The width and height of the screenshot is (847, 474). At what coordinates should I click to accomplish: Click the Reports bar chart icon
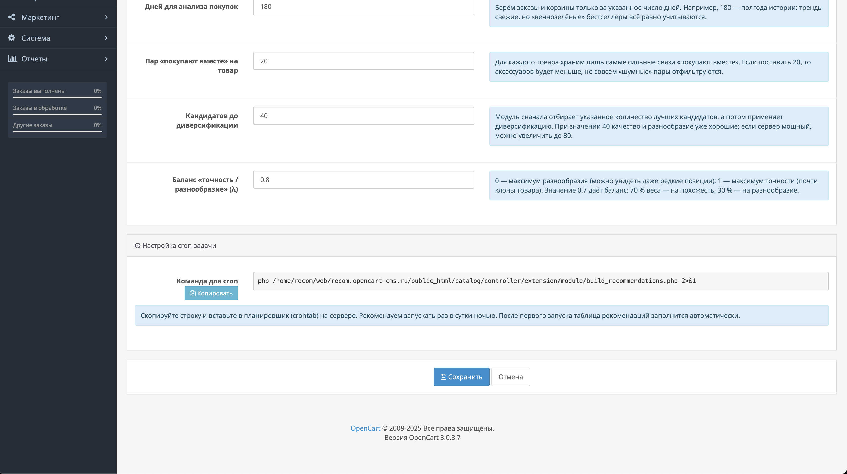click(x=12, y=59)
